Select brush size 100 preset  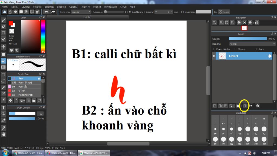pos(232,141)
